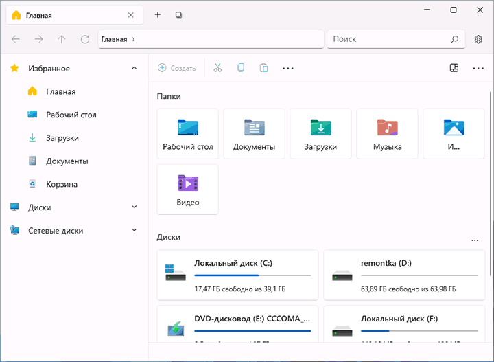The image size is (494, 362).
Task: Click the Поиск search field
Action: 388,39
